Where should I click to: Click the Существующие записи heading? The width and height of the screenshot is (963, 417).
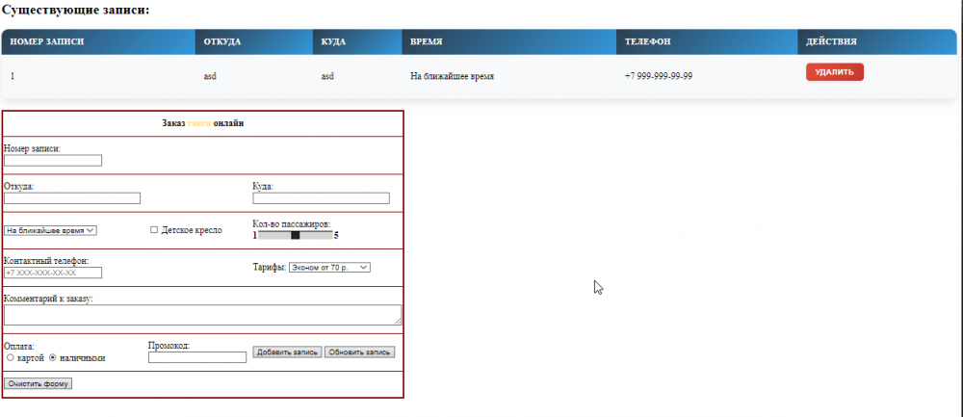click(76, 10)
